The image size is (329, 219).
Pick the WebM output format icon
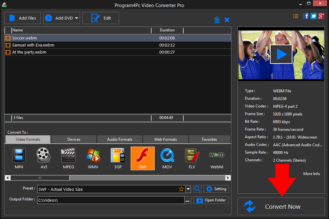(217, 158)
